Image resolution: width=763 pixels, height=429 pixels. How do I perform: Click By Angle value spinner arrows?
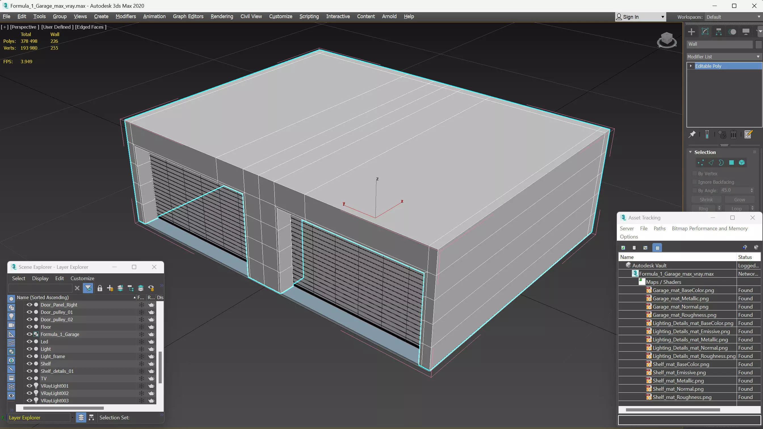[752, 190]
